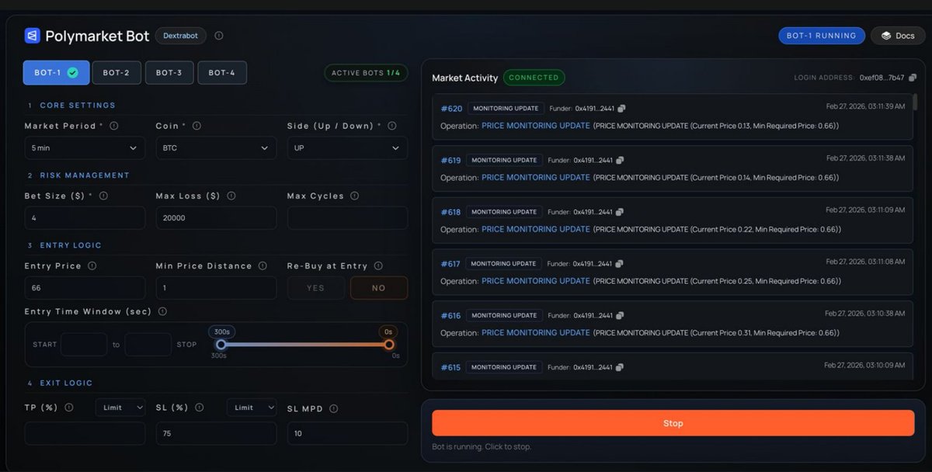Click the ACTIVE BOTS 1/4 indicator

tap(366, 73)
